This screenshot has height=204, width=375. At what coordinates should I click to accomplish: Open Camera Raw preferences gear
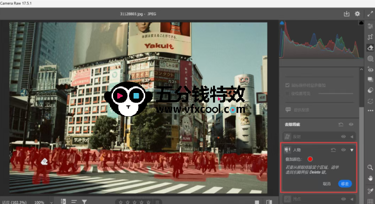tap(357, 14)
